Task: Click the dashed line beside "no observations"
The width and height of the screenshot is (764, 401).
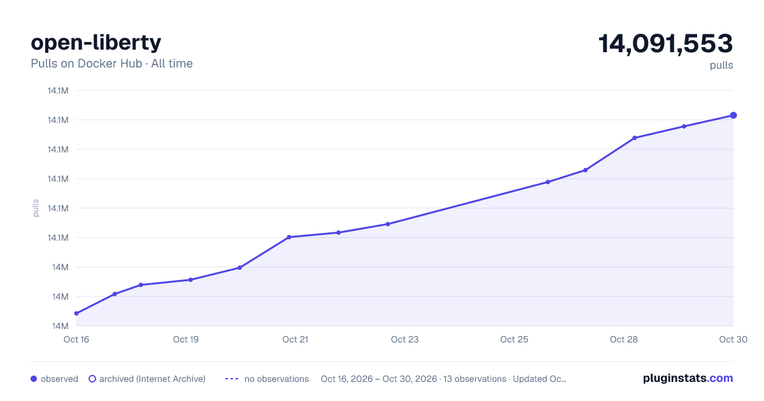Action: [x=232, y=379]
